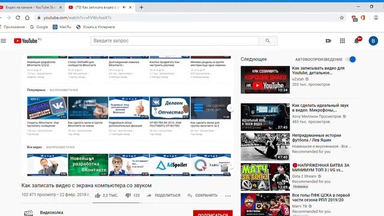Open the thumbs-up hand video thumbnail
The image size is (384, 216).
coord(129,108)
